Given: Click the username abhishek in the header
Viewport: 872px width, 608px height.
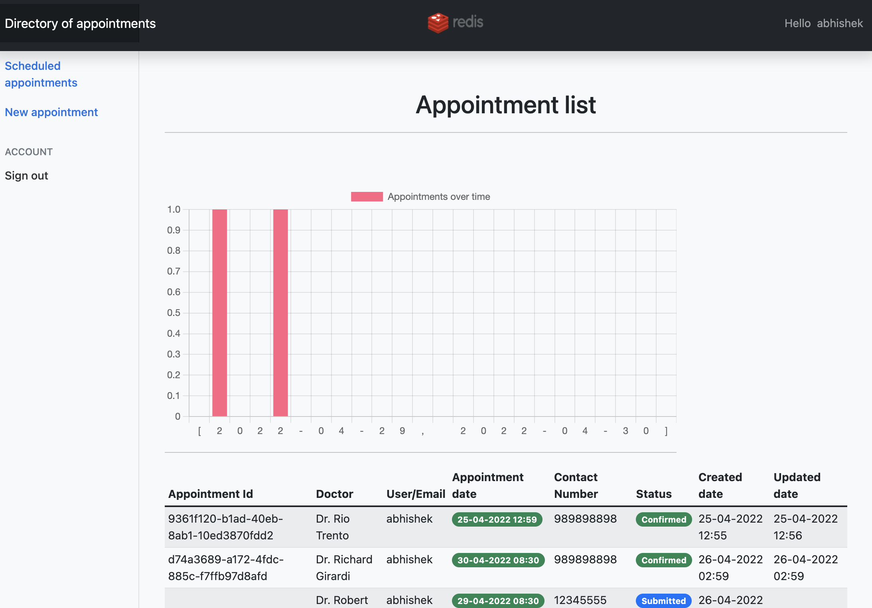Looking at the screenshot, I should 840,23.
